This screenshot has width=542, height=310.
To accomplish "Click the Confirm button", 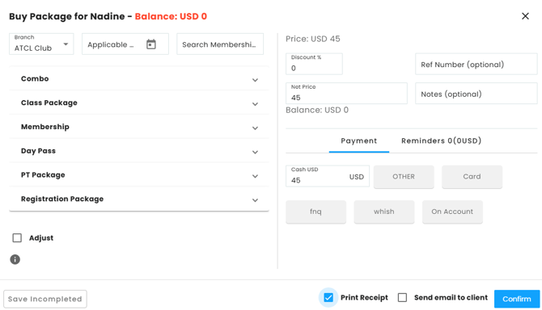I will pos(517,299).
